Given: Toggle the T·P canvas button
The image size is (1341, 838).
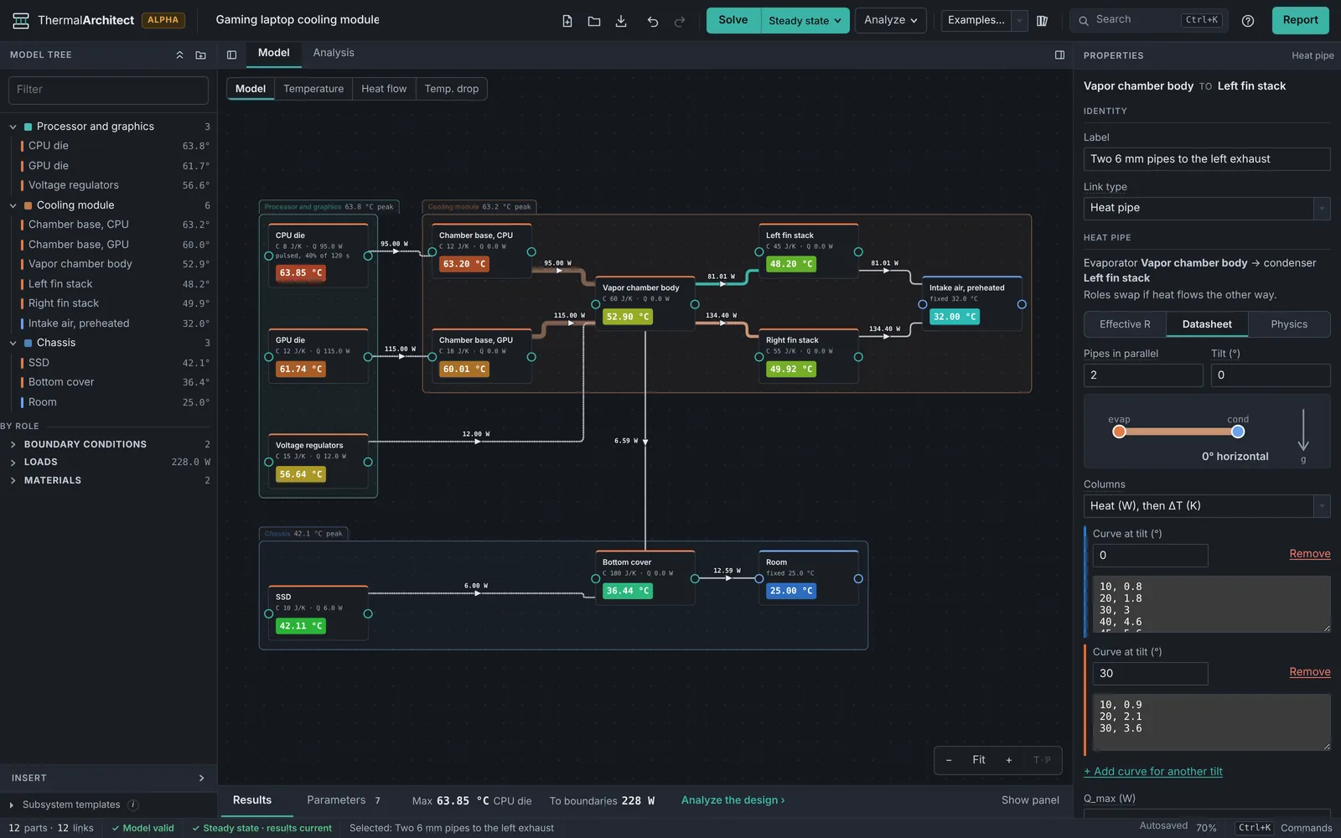Looking at the screenshot, I should point(1042,760).
